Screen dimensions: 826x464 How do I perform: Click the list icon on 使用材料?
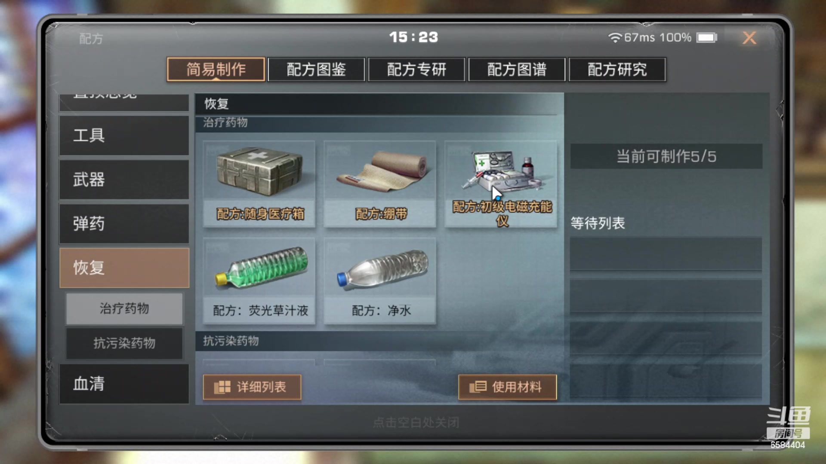pyautogui.click(x=478, y=387)
